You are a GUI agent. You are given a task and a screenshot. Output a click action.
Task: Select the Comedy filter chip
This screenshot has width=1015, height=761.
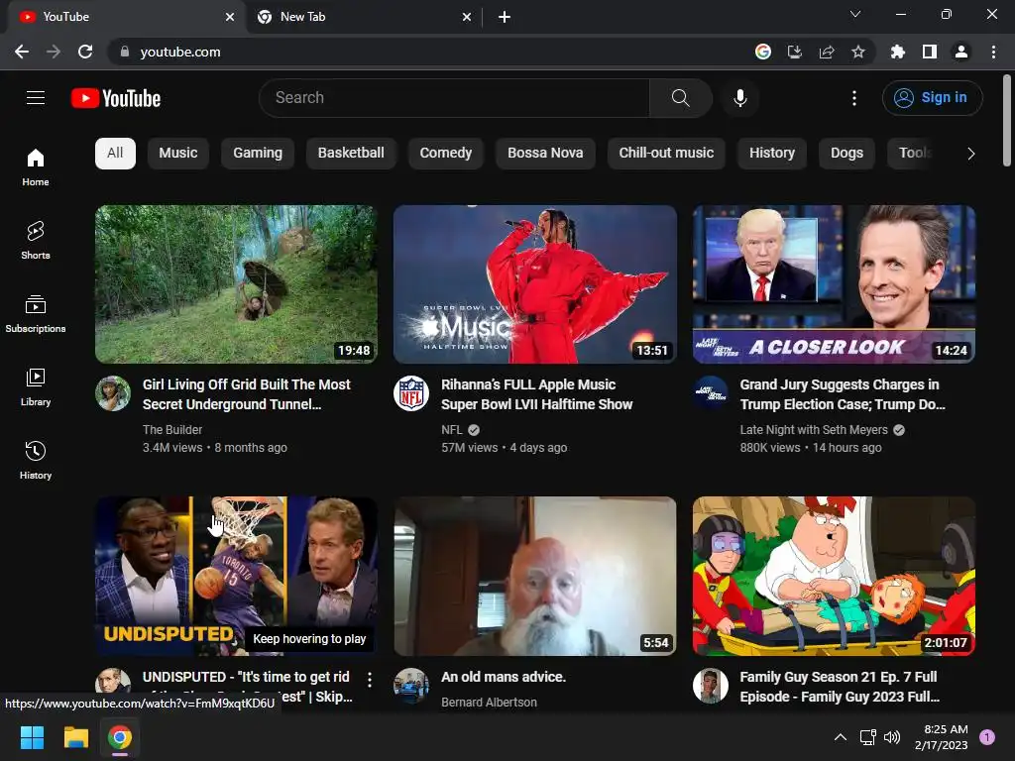(x=445, y=154)
